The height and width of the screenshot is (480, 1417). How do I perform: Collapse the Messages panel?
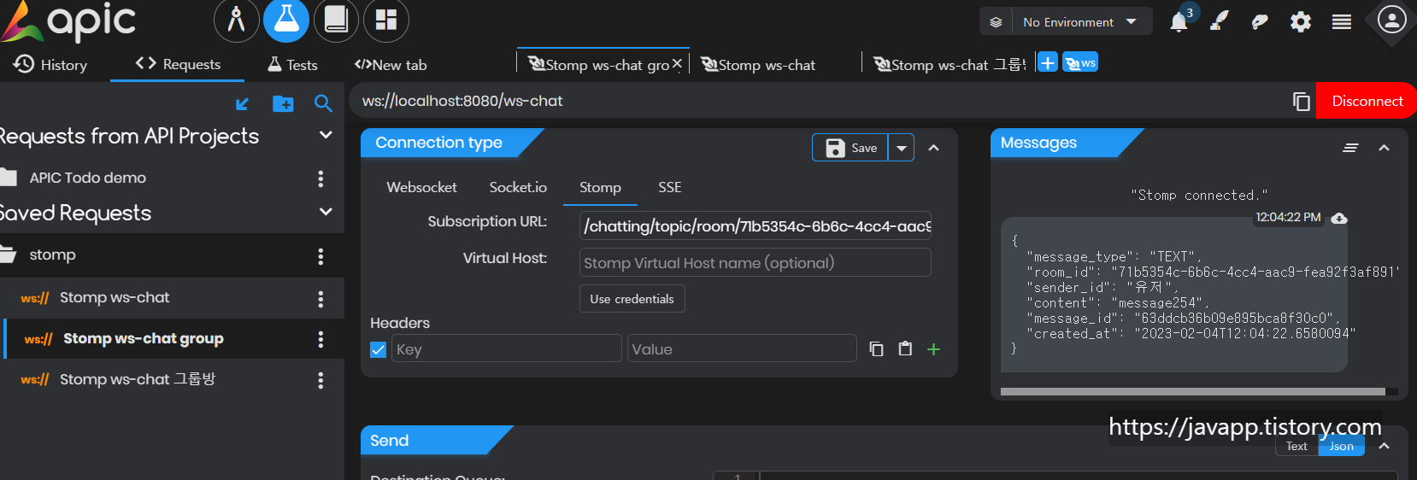click(1384, 148)
